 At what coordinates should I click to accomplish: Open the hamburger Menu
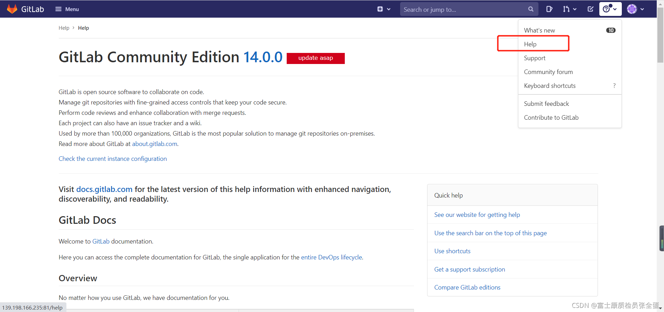click(x=67, y=9)
